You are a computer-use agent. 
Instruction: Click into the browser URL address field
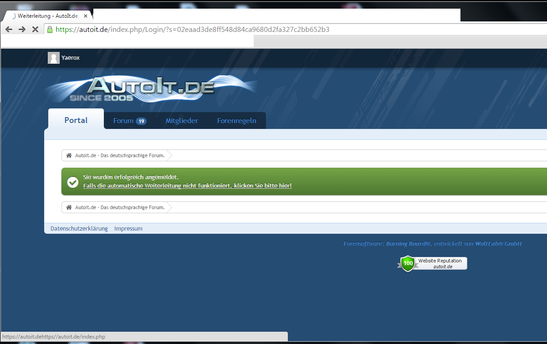point(273,30)
